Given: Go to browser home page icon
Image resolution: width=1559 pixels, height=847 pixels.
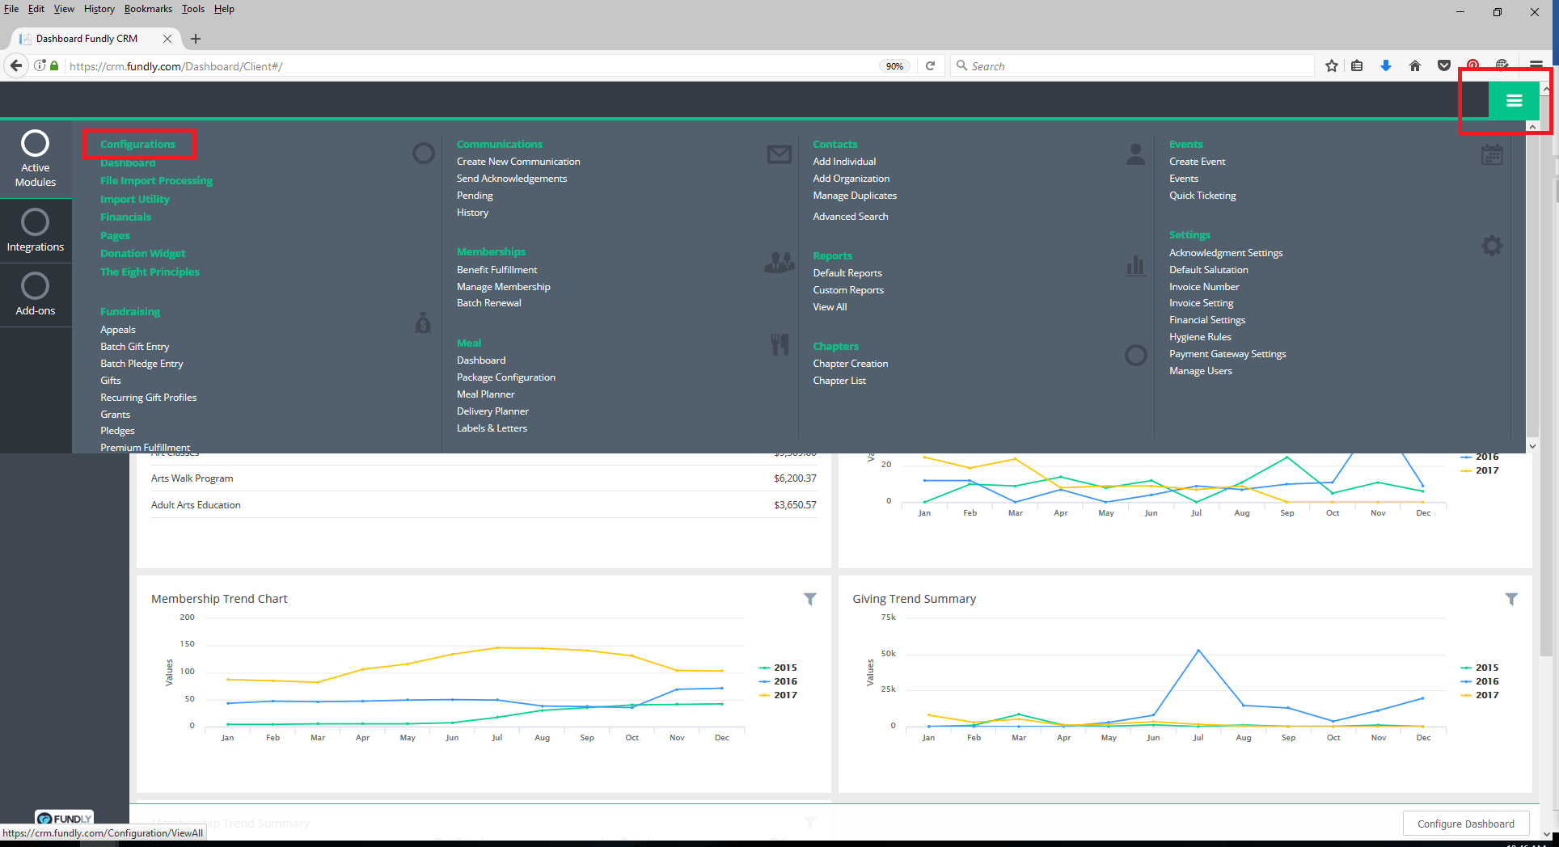Looking at the screenshot, I should [x=1414, y=66].
